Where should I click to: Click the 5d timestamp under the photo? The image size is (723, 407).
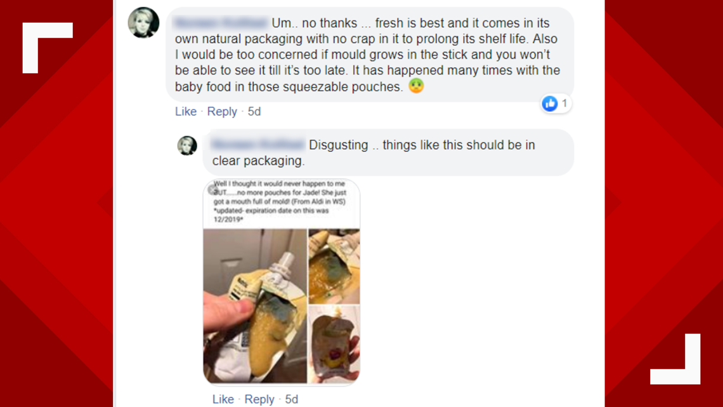[x=291, y=399]
